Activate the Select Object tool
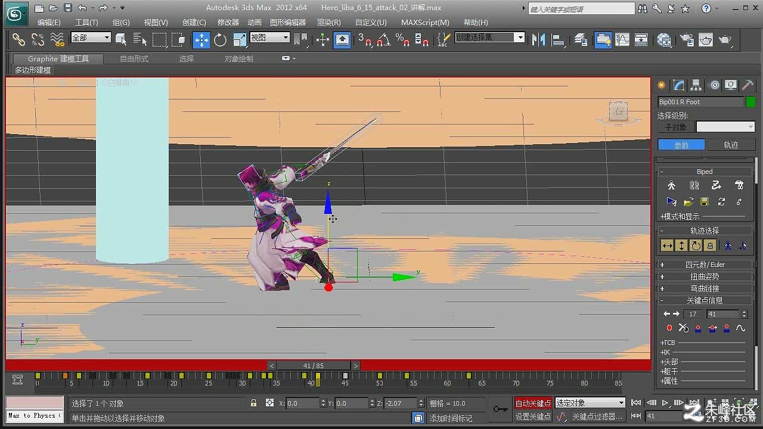Screen dimensions: 763x429 [x=121, y=39]
